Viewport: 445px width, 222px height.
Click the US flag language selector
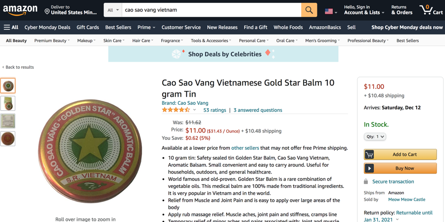point(330,11)
